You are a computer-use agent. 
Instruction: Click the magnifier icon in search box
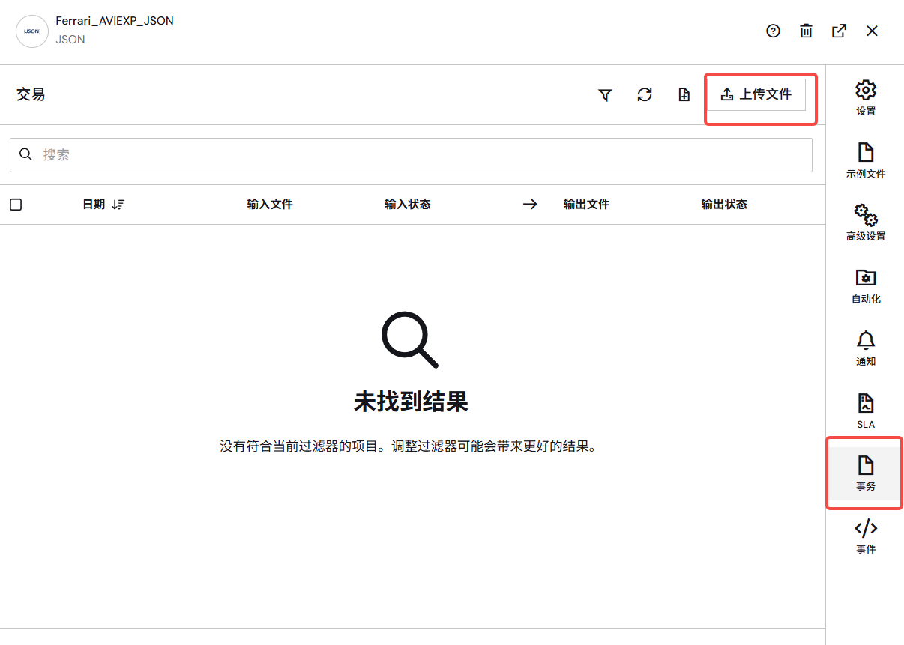click(x=25, y=154)
